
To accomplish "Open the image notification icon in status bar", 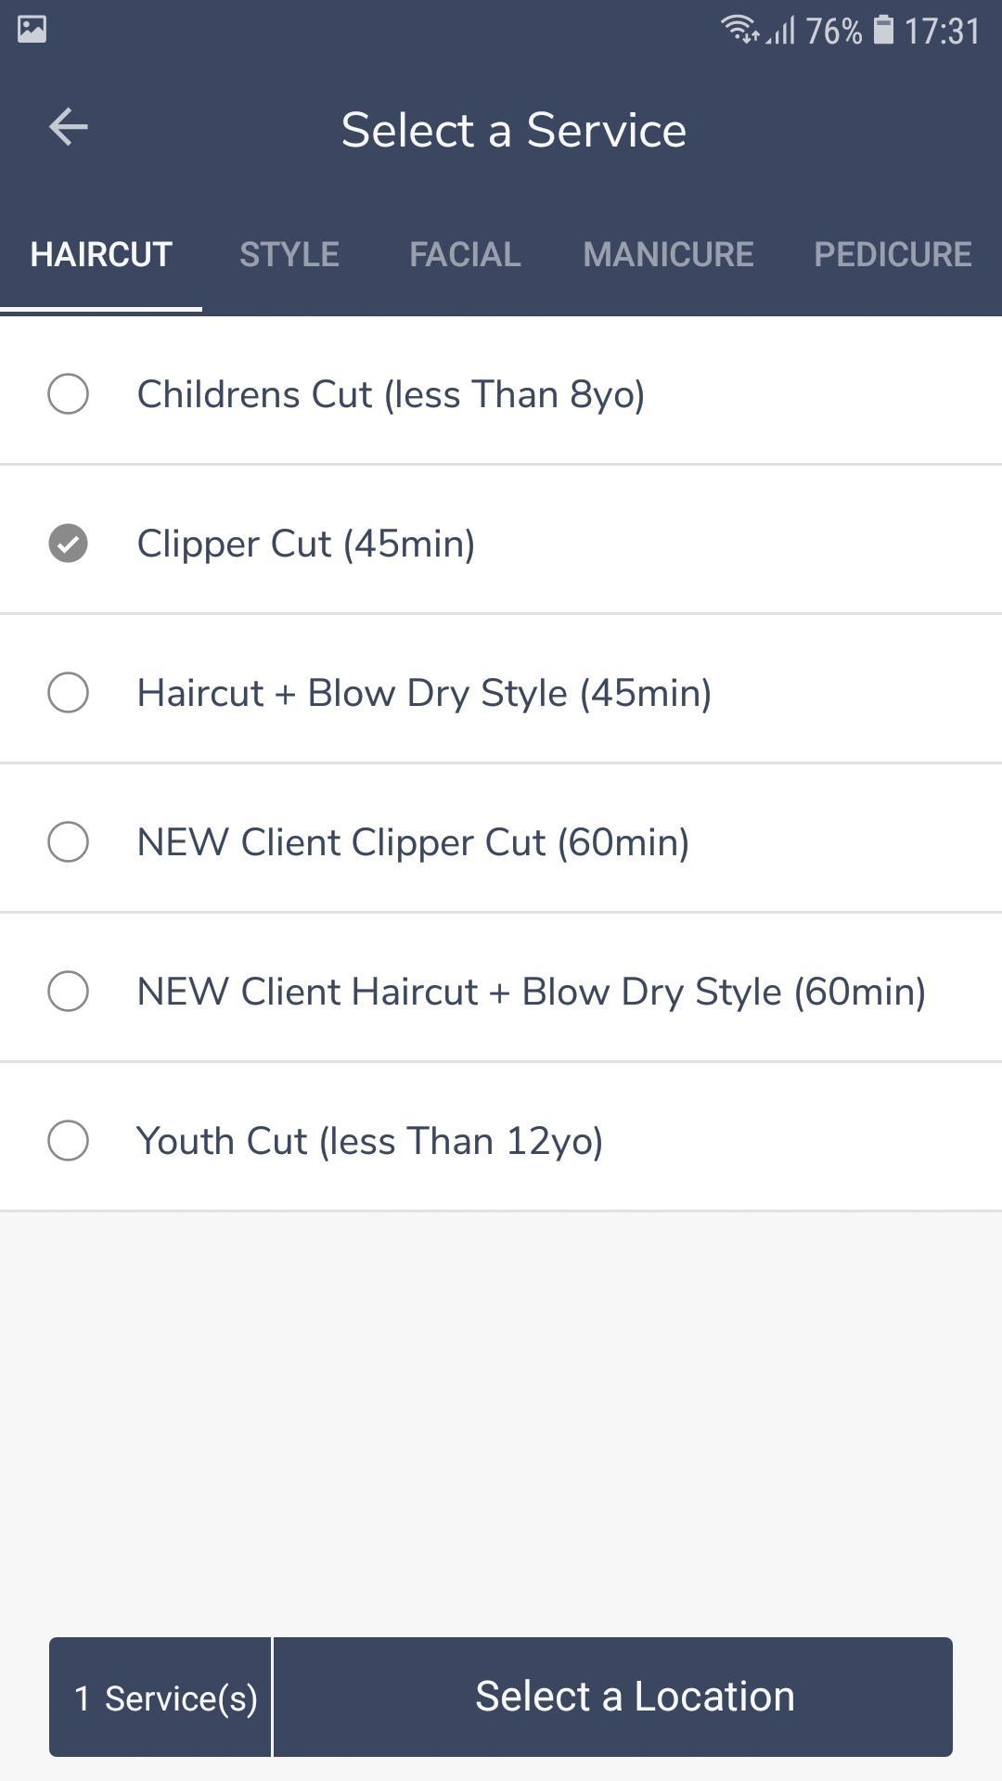I will pos(32,29).
